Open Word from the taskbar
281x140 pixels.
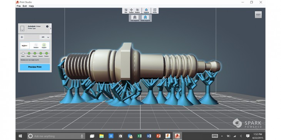[149, 136]
